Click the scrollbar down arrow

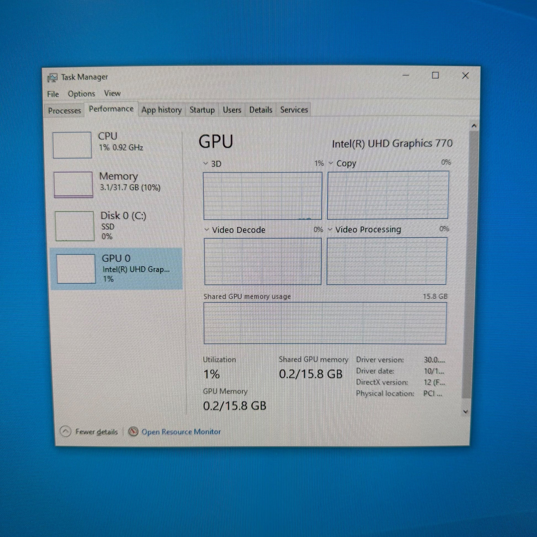point(466,411)
